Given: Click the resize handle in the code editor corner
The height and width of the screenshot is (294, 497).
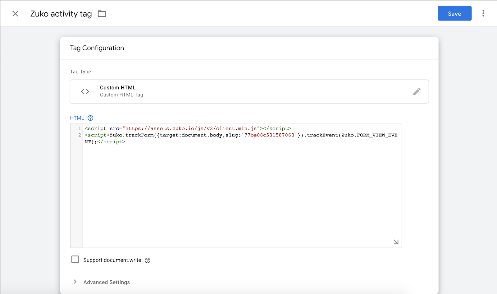Looking at the screenshot, I should [x=396, y=242].
